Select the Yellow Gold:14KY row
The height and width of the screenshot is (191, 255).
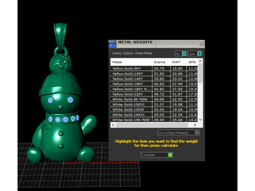(x=154, y=79)
